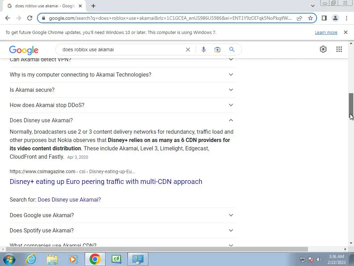The height and width of the screenshot is (266, 354).
Task: Open the C# application on taskbar
Action: point(116,259)
